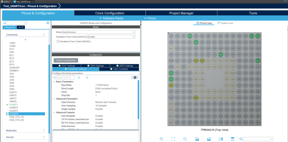This screenshot has width=288, height=142.
Task: Click the VBAT pin on the chip
Action: (171, 48)
